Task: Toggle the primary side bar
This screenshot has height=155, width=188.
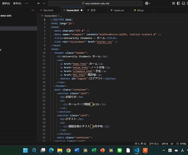Action: (179, 3)
